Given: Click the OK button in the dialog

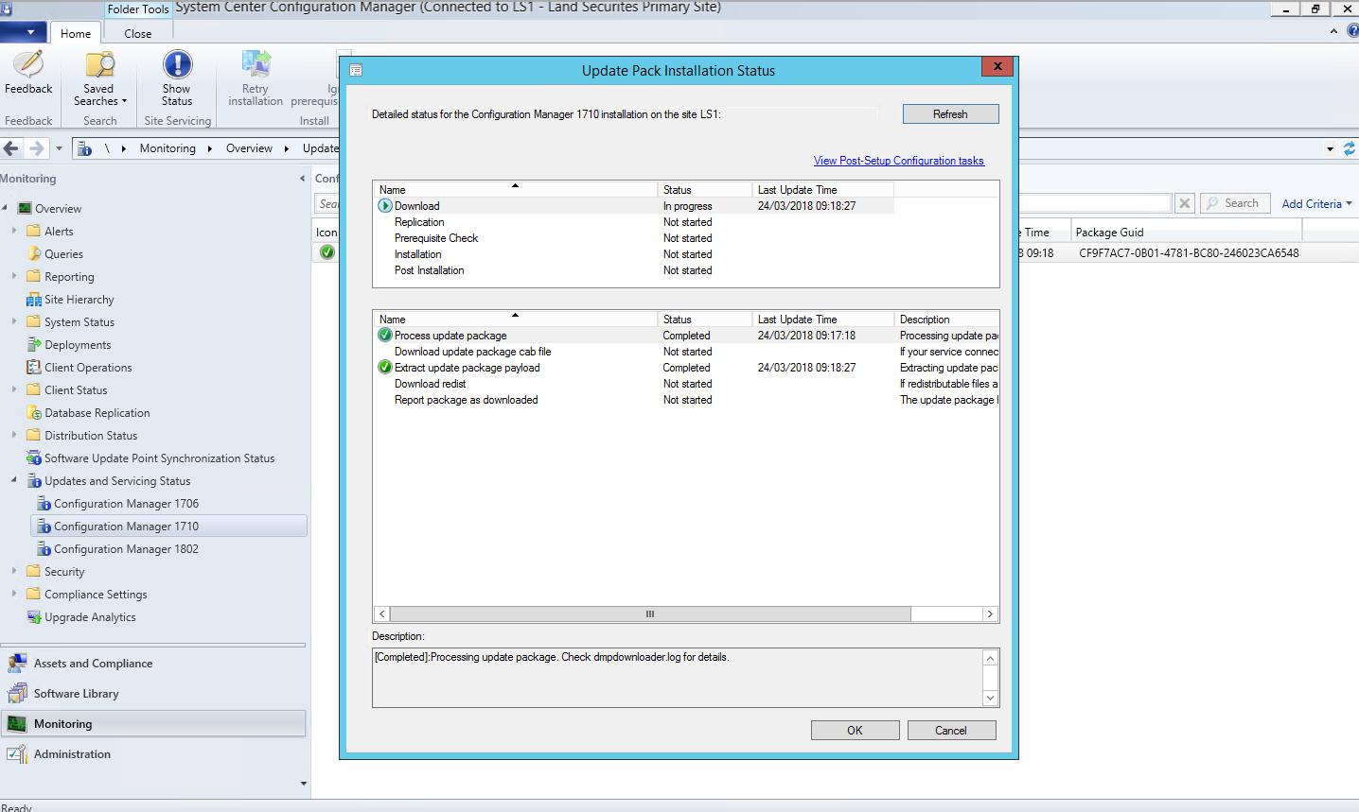Looking at the screenshot, I should click(x=855, y=730).
